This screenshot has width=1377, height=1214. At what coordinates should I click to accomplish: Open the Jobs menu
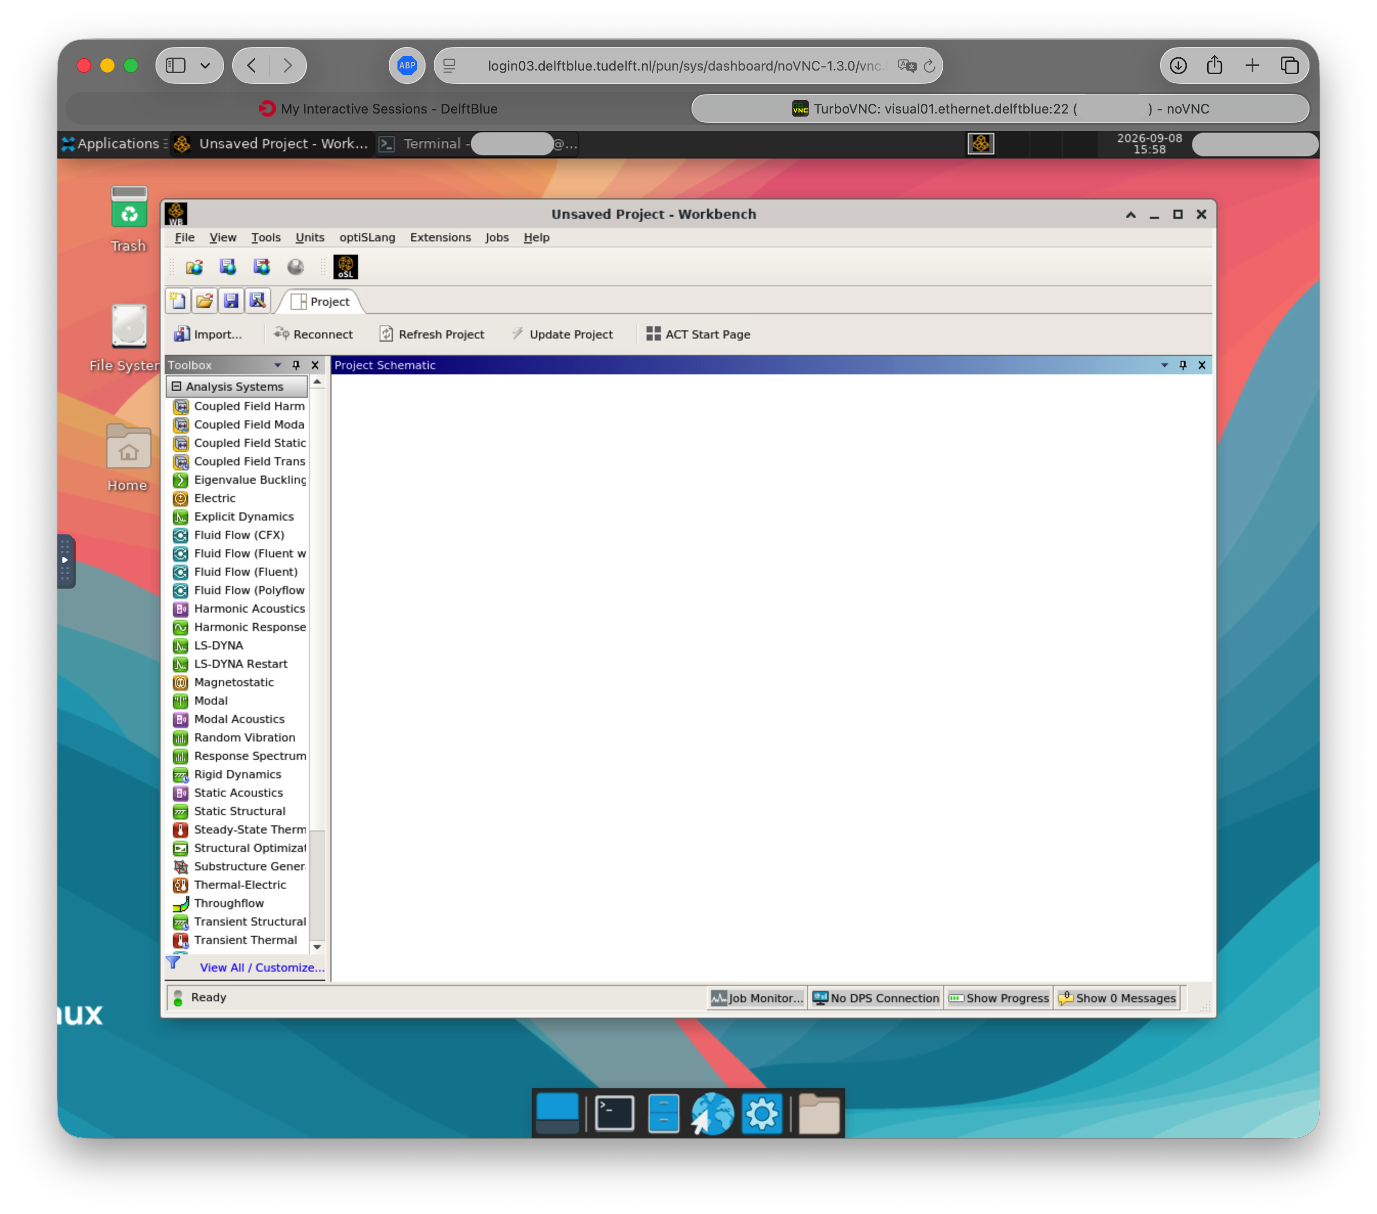click(497, 238)
